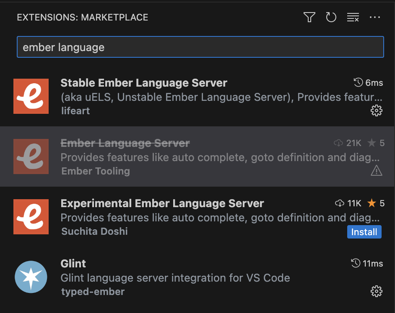Open the gear icon for Stable Ember Language Server
Image resolution: width=395 pixels, height=313 pixels.
pyautogui.click(x=377, y=110)
